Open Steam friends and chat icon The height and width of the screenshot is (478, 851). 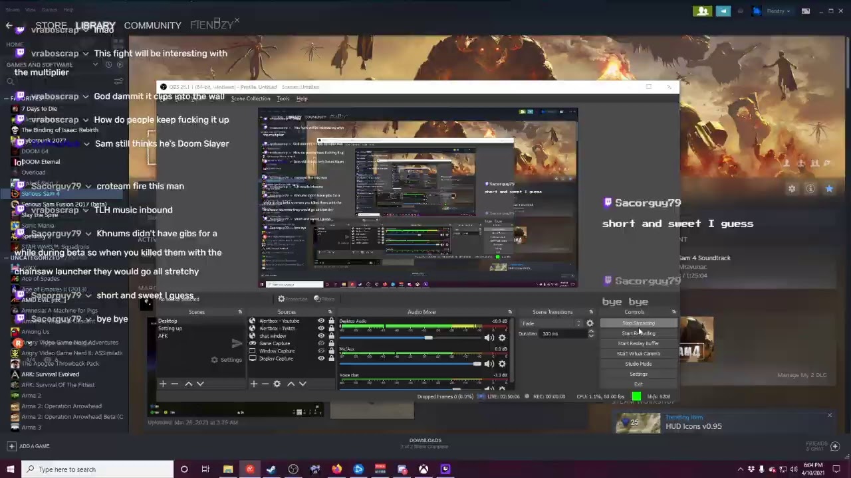click(x=836, y=445)
